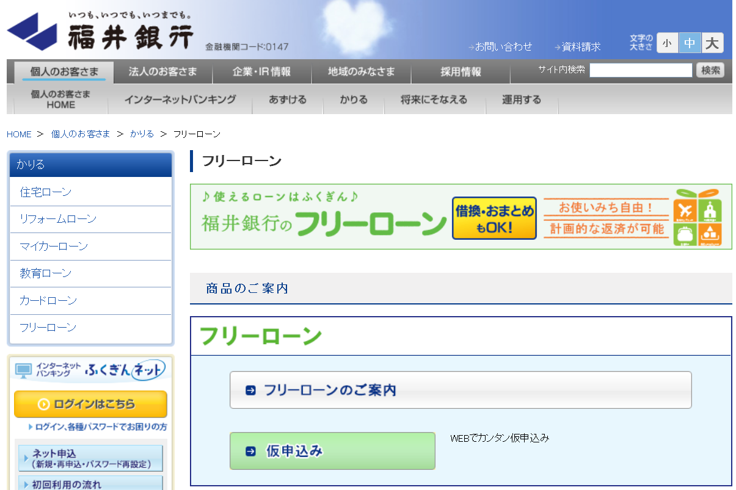736x490 pixels.
Task: Select the 地域のみなさま tab
Action: pos(362,72)
